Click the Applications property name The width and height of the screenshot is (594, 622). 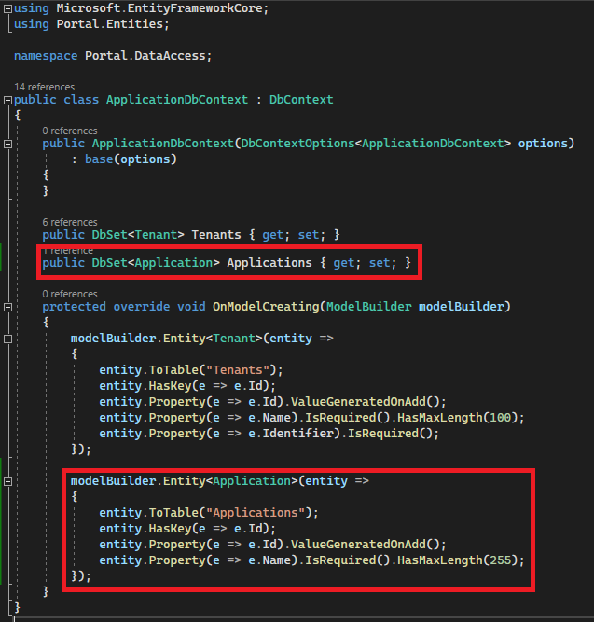[x=269, y=263]
